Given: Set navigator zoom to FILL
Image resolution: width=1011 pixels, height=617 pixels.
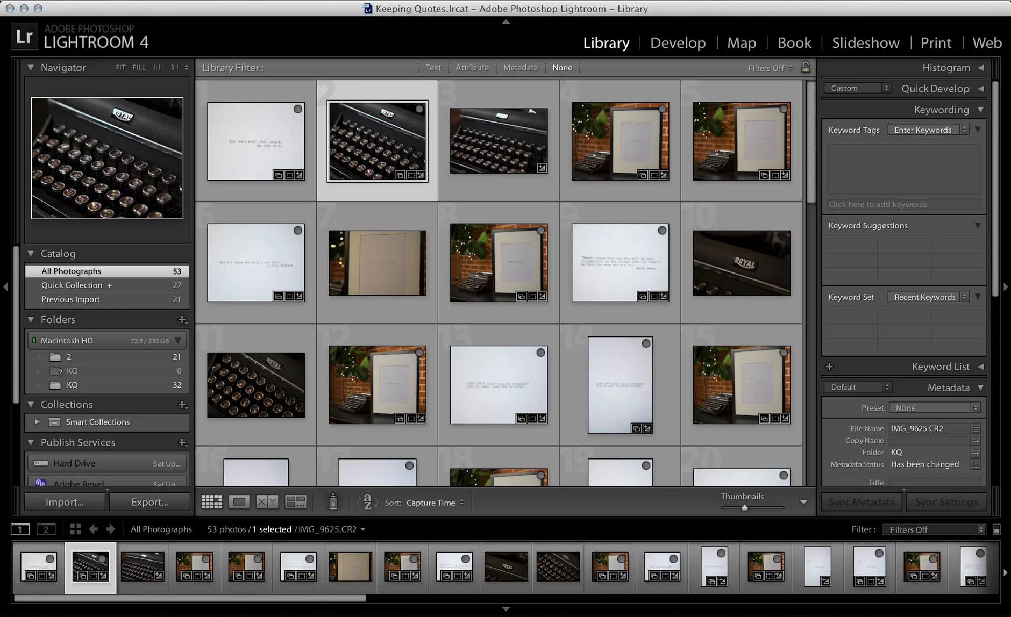Looking at the screenshot, I should pyautogui.click(x=139, y=68).
